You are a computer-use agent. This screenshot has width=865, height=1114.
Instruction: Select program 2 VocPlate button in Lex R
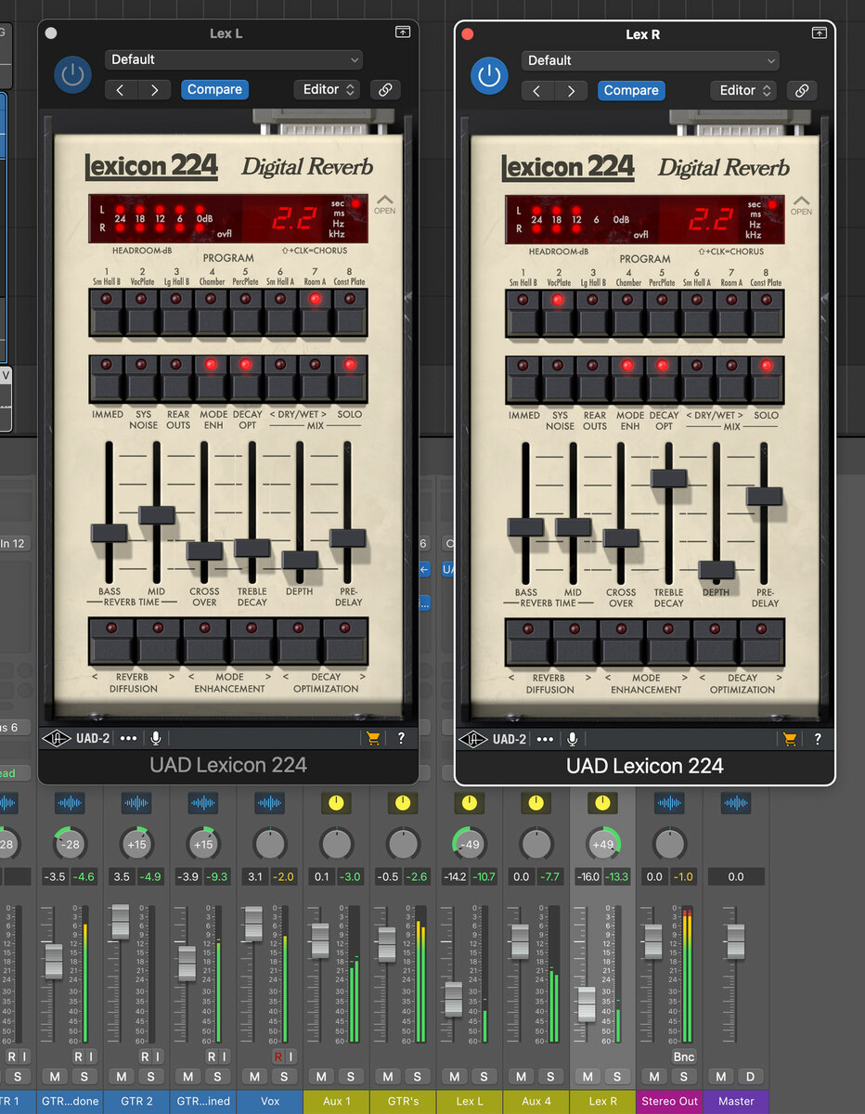558,312
